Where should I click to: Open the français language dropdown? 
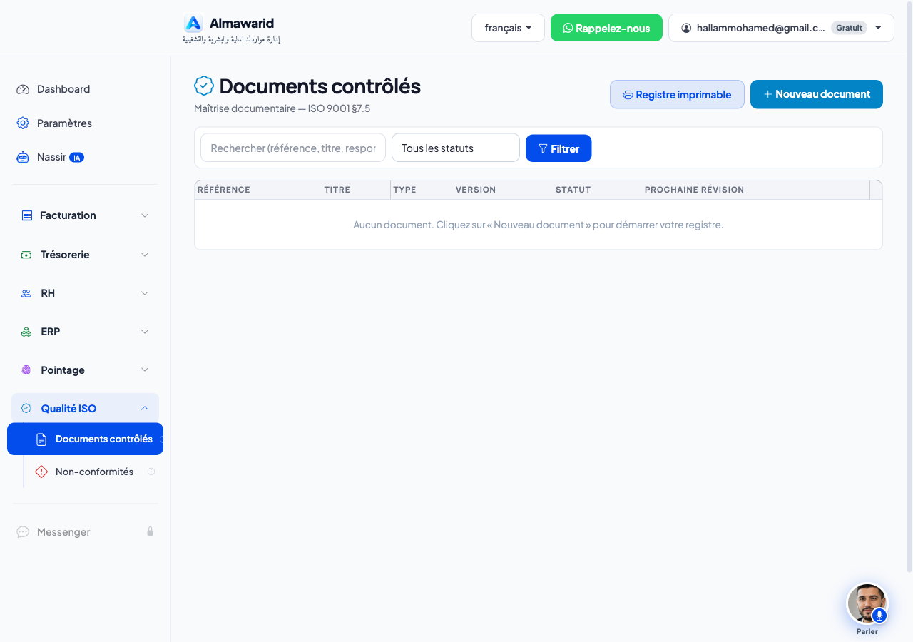click(508, 28)
